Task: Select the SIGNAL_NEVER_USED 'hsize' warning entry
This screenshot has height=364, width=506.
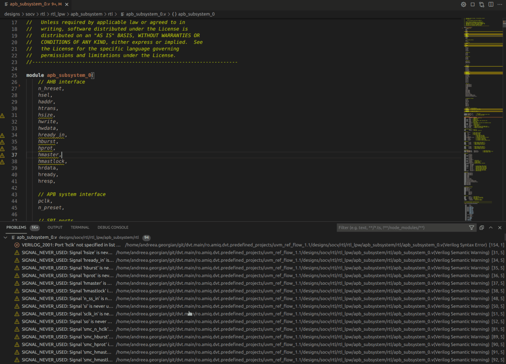Action: pos(67,252)
